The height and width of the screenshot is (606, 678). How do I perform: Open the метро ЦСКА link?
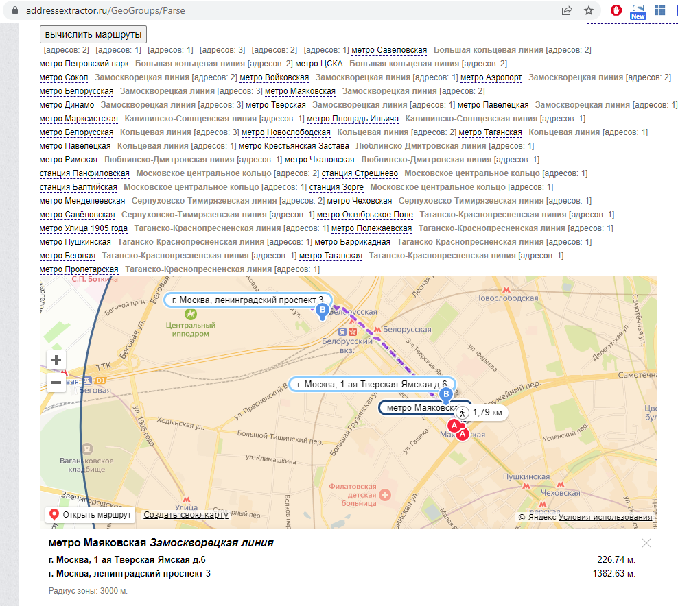point(318,64)
